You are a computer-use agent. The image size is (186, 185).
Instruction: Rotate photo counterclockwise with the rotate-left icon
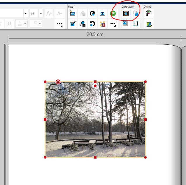click(x=92, y=24)
